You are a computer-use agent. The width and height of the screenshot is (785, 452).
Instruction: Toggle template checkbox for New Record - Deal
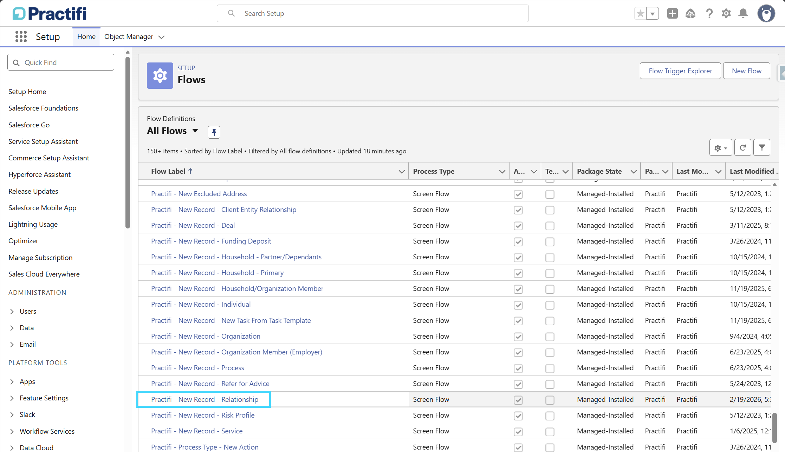550,226
